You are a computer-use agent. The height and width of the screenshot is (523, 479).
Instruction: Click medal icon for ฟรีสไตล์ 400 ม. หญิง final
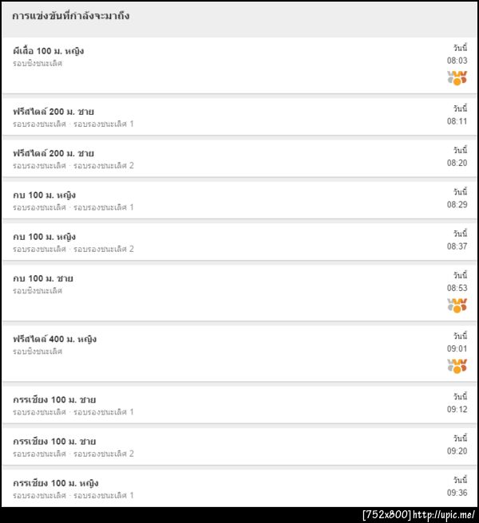tap(457, 366)
